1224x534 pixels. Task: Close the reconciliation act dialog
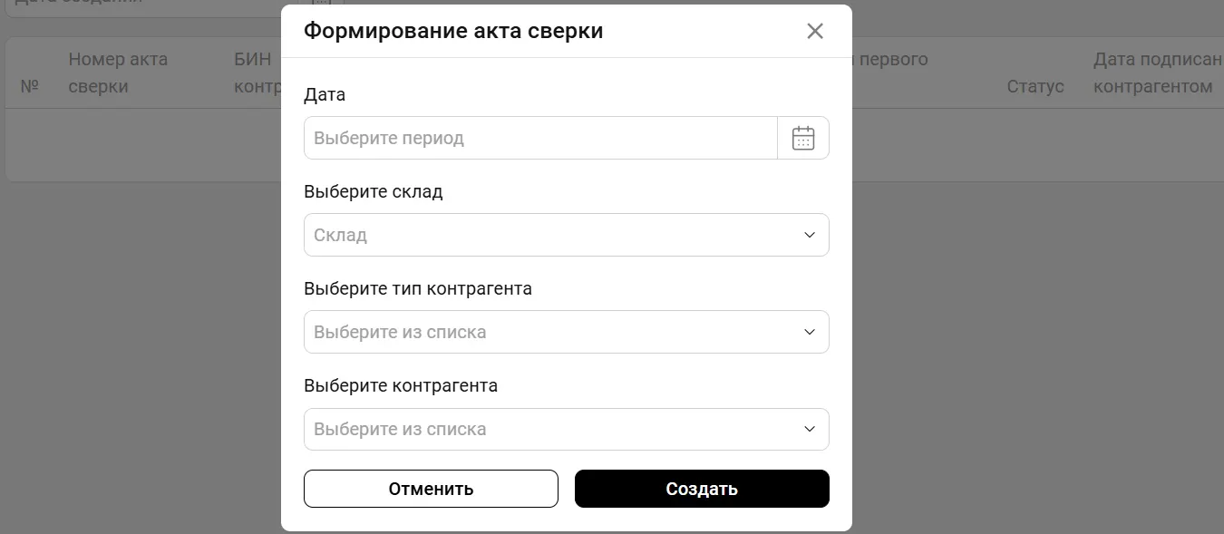click(815, 31)
